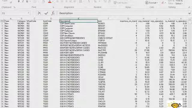The image size is (192, 108).
Task: Select column C header
Action: point(34,19)
